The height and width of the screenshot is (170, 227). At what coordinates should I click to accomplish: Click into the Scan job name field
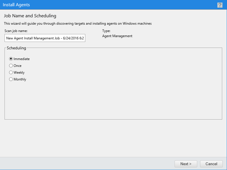[45, 38]
